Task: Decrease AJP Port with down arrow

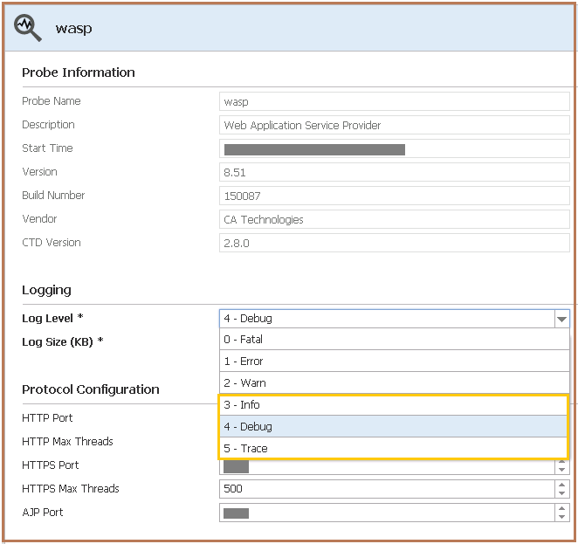Action: [x=562, y=517]
